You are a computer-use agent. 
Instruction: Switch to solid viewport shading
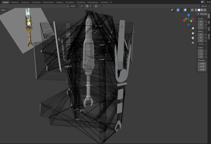199,10
